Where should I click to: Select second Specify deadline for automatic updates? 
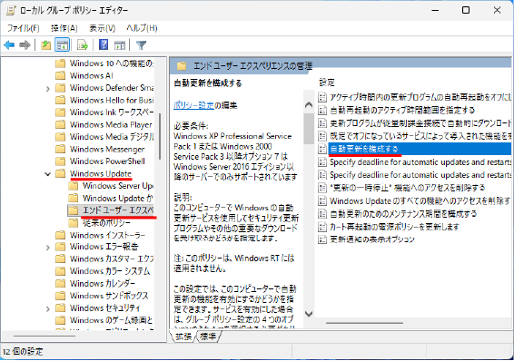coord(420,175)
